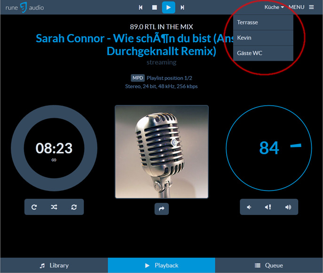Screen dimensions: 323x273
Task: Click the microphone cover art
Action: tap(162, 152)
